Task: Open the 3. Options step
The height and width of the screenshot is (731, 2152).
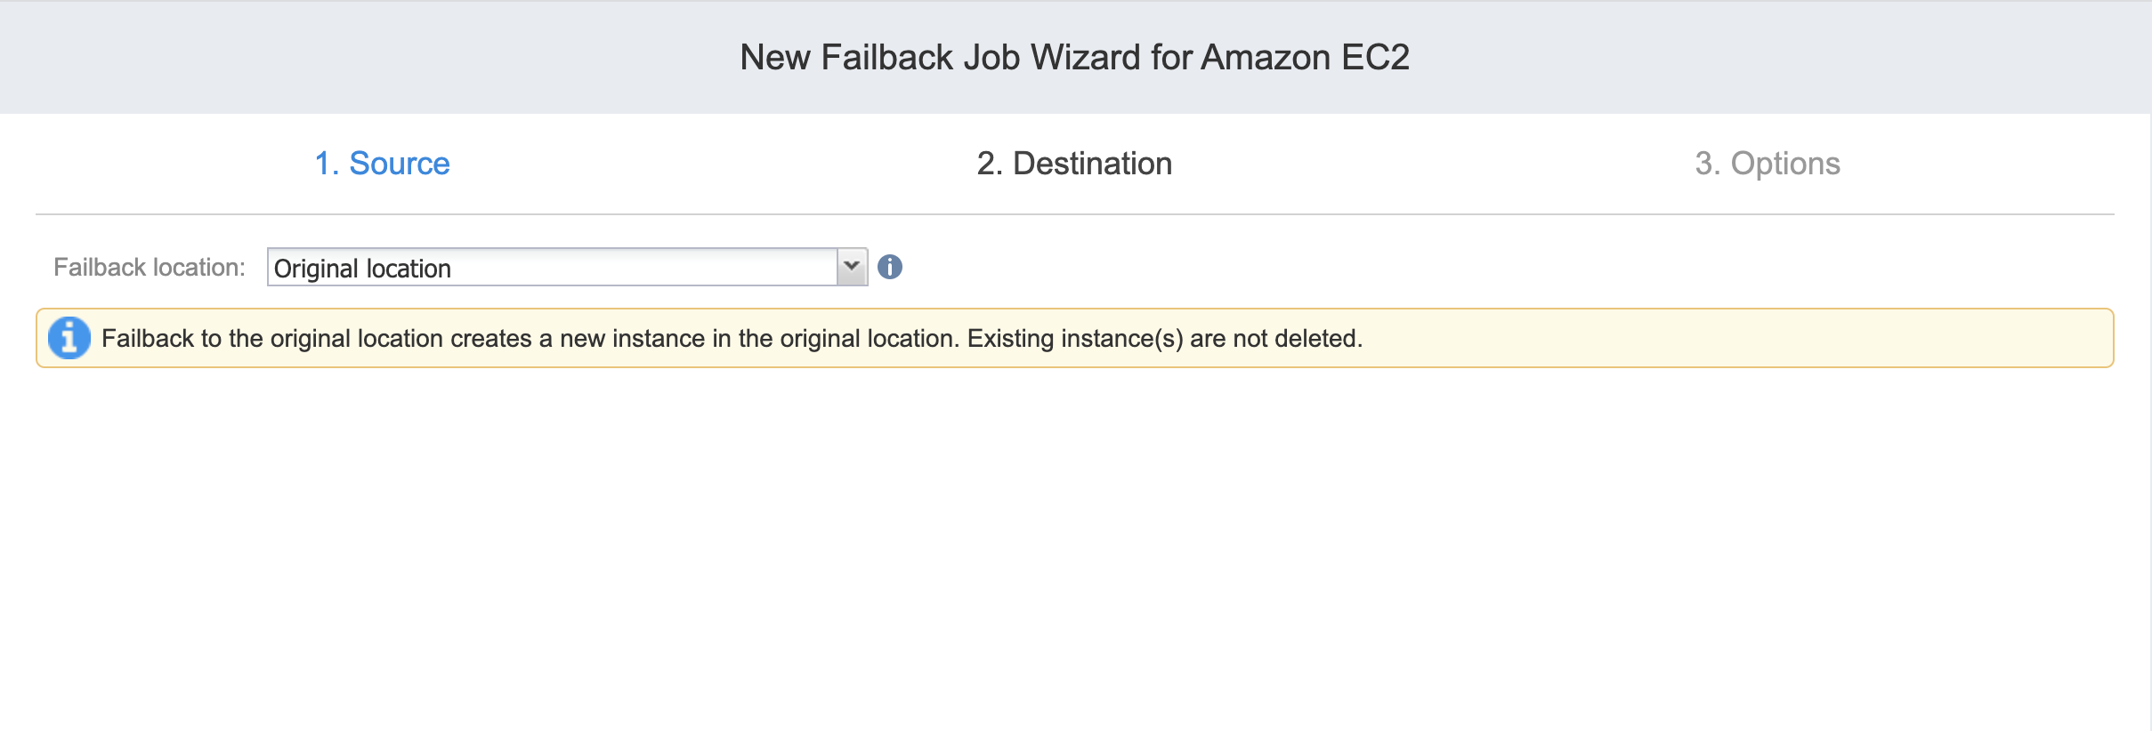Action: (1768, 164)
